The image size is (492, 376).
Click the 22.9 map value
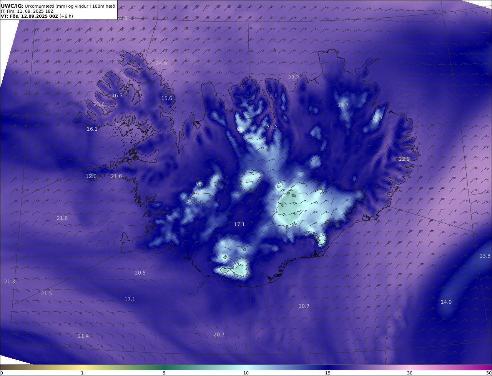coord(404,159)
